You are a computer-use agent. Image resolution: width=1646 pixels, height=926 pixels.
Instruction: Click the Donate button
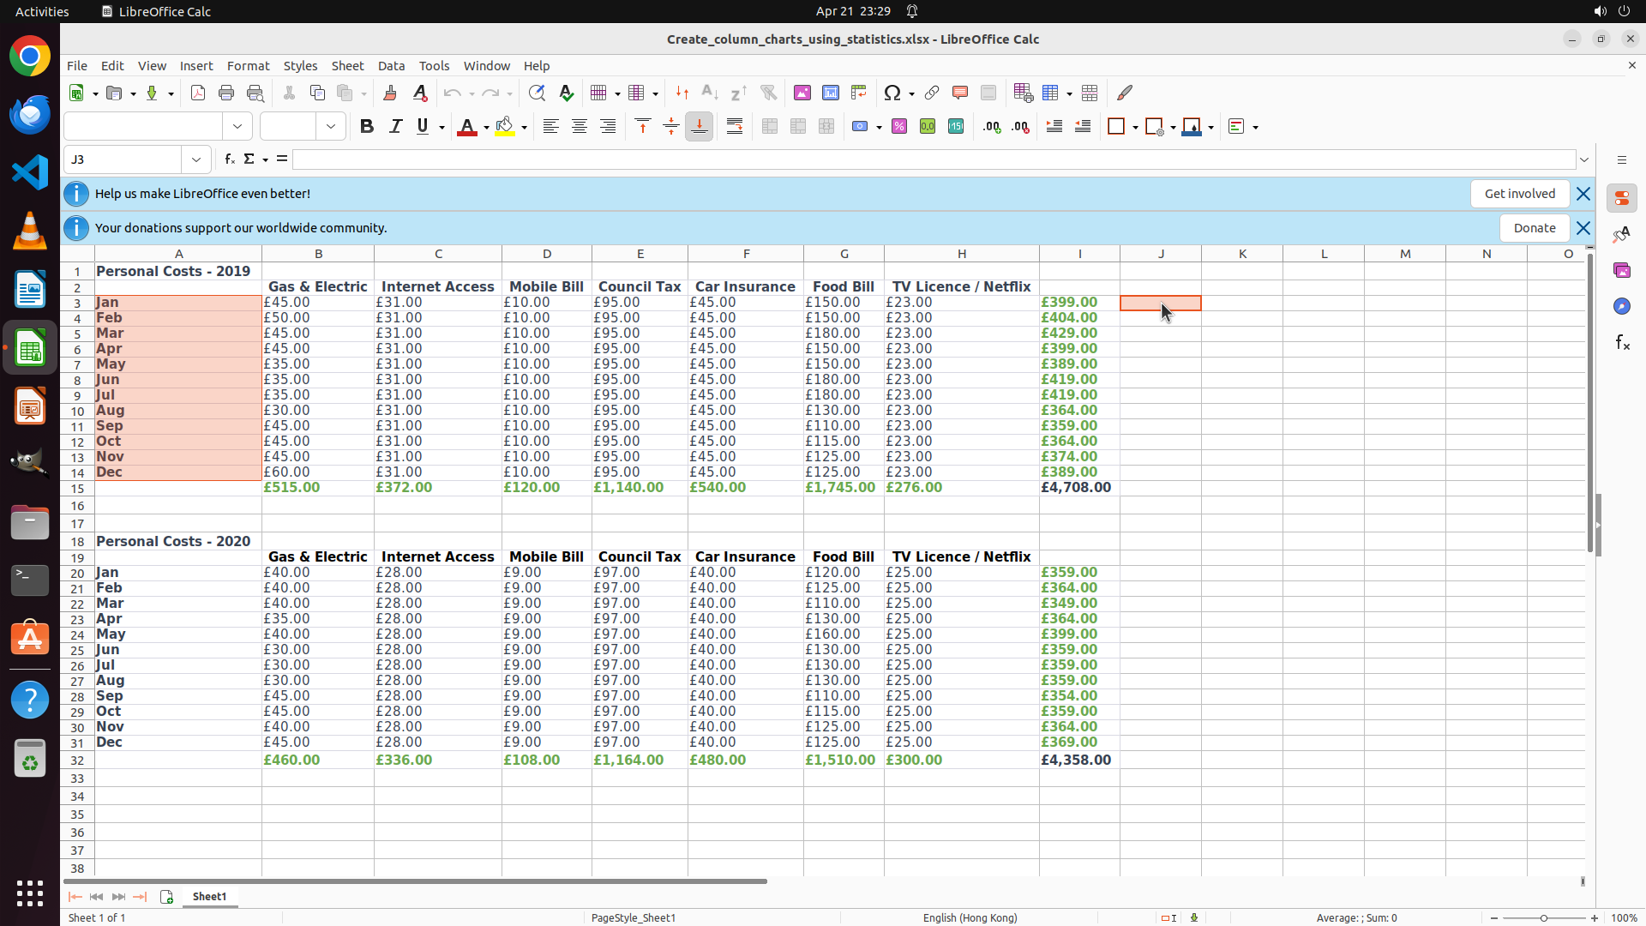tap(1534, 228)
